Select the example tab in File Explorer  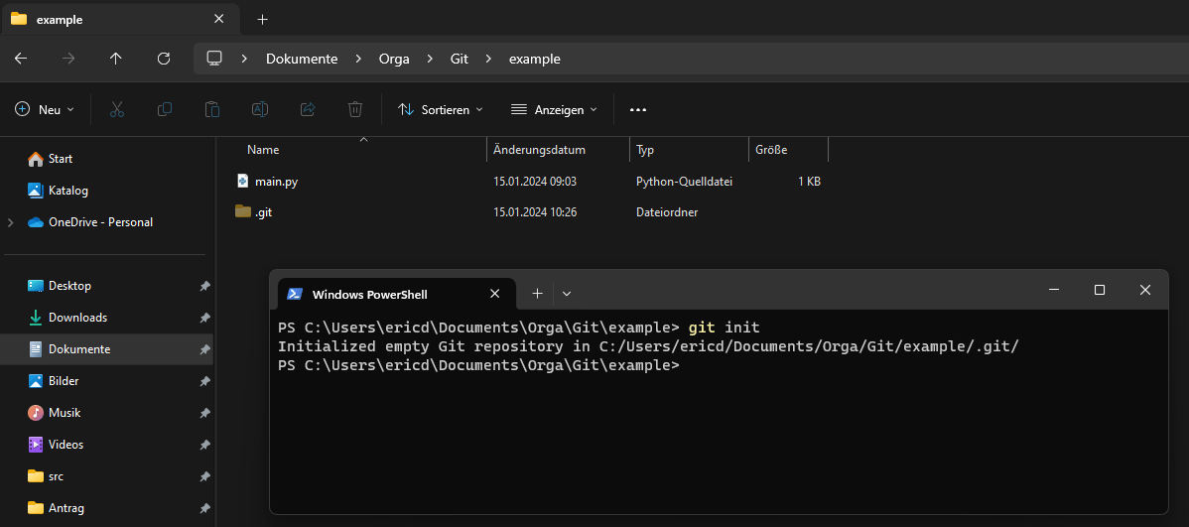[x=120, y=19]
